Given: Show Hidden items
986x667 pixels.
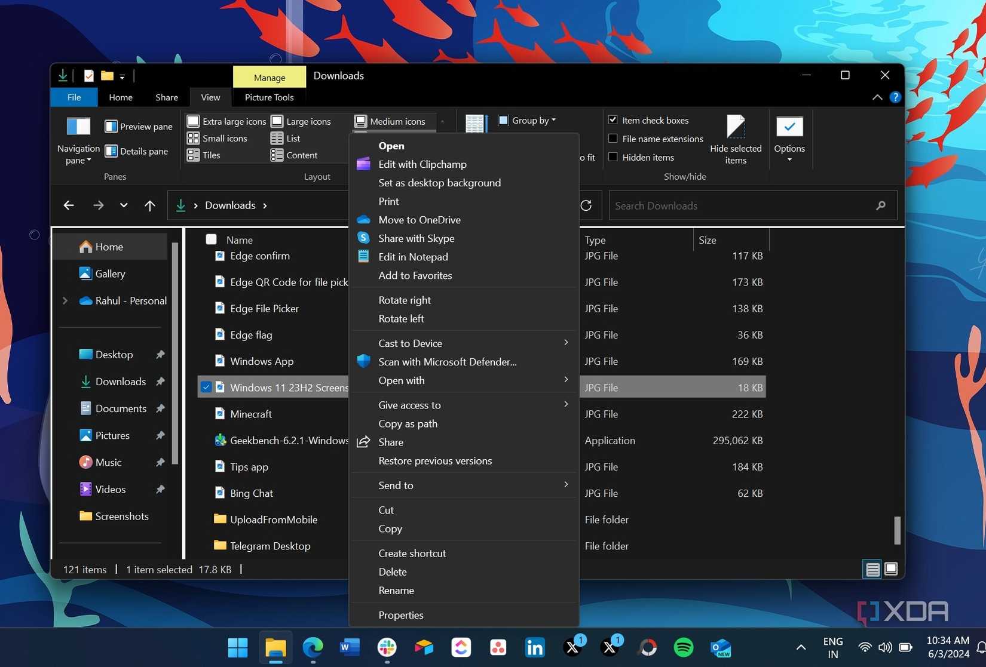Looking at the screenshot, I should click(613, 156).
